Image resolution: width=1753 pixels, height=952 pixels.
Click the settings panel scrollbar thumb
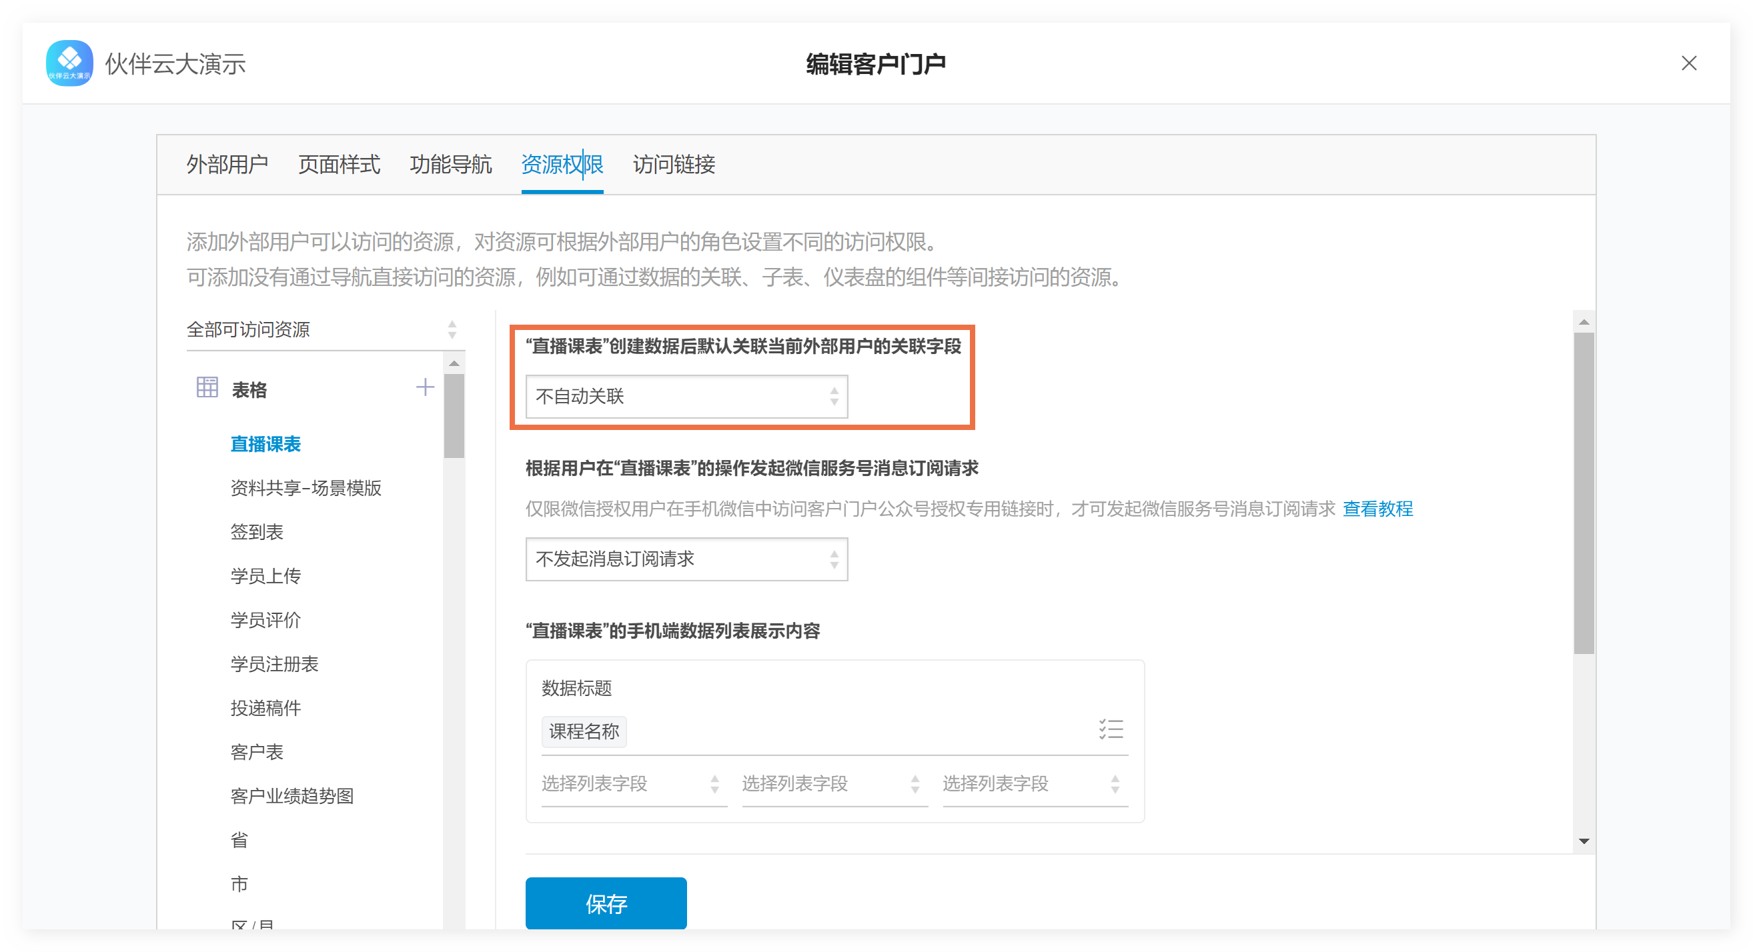(1584, 493)
